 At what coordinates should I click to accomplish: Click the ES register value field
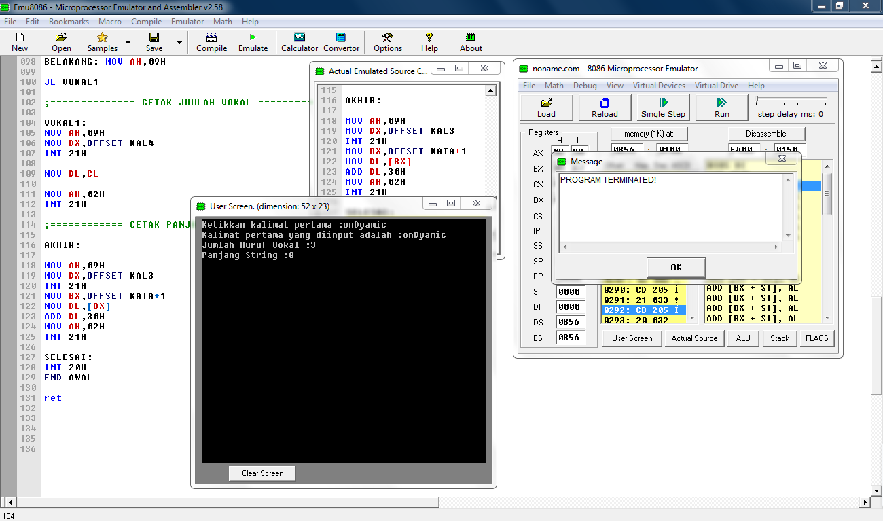(571, 338)
